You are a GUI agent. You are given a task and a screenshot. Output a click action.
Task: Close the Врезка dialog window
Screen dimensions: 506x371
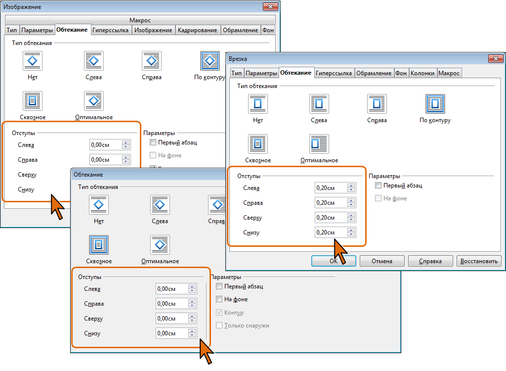(496, 58)
